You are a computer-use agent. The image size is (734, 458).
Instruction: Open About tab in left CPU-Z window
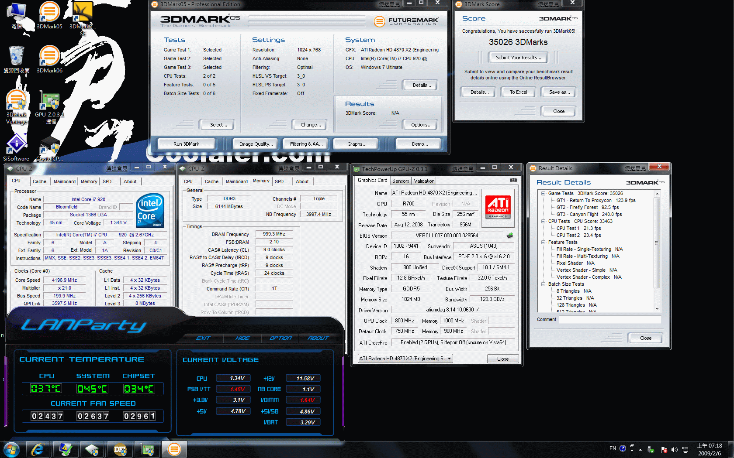tap(130, 181)
